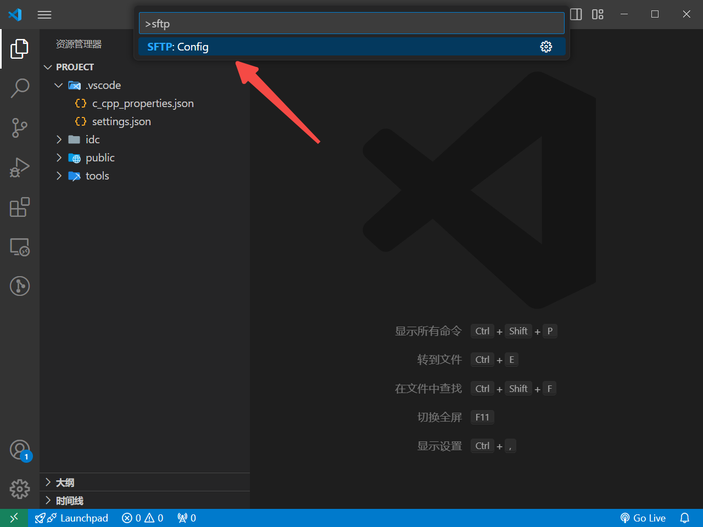Toggle the editor layout split icon
Image resolution: width=703 pixels, height=527 pixels.
(x=576, y=14)
